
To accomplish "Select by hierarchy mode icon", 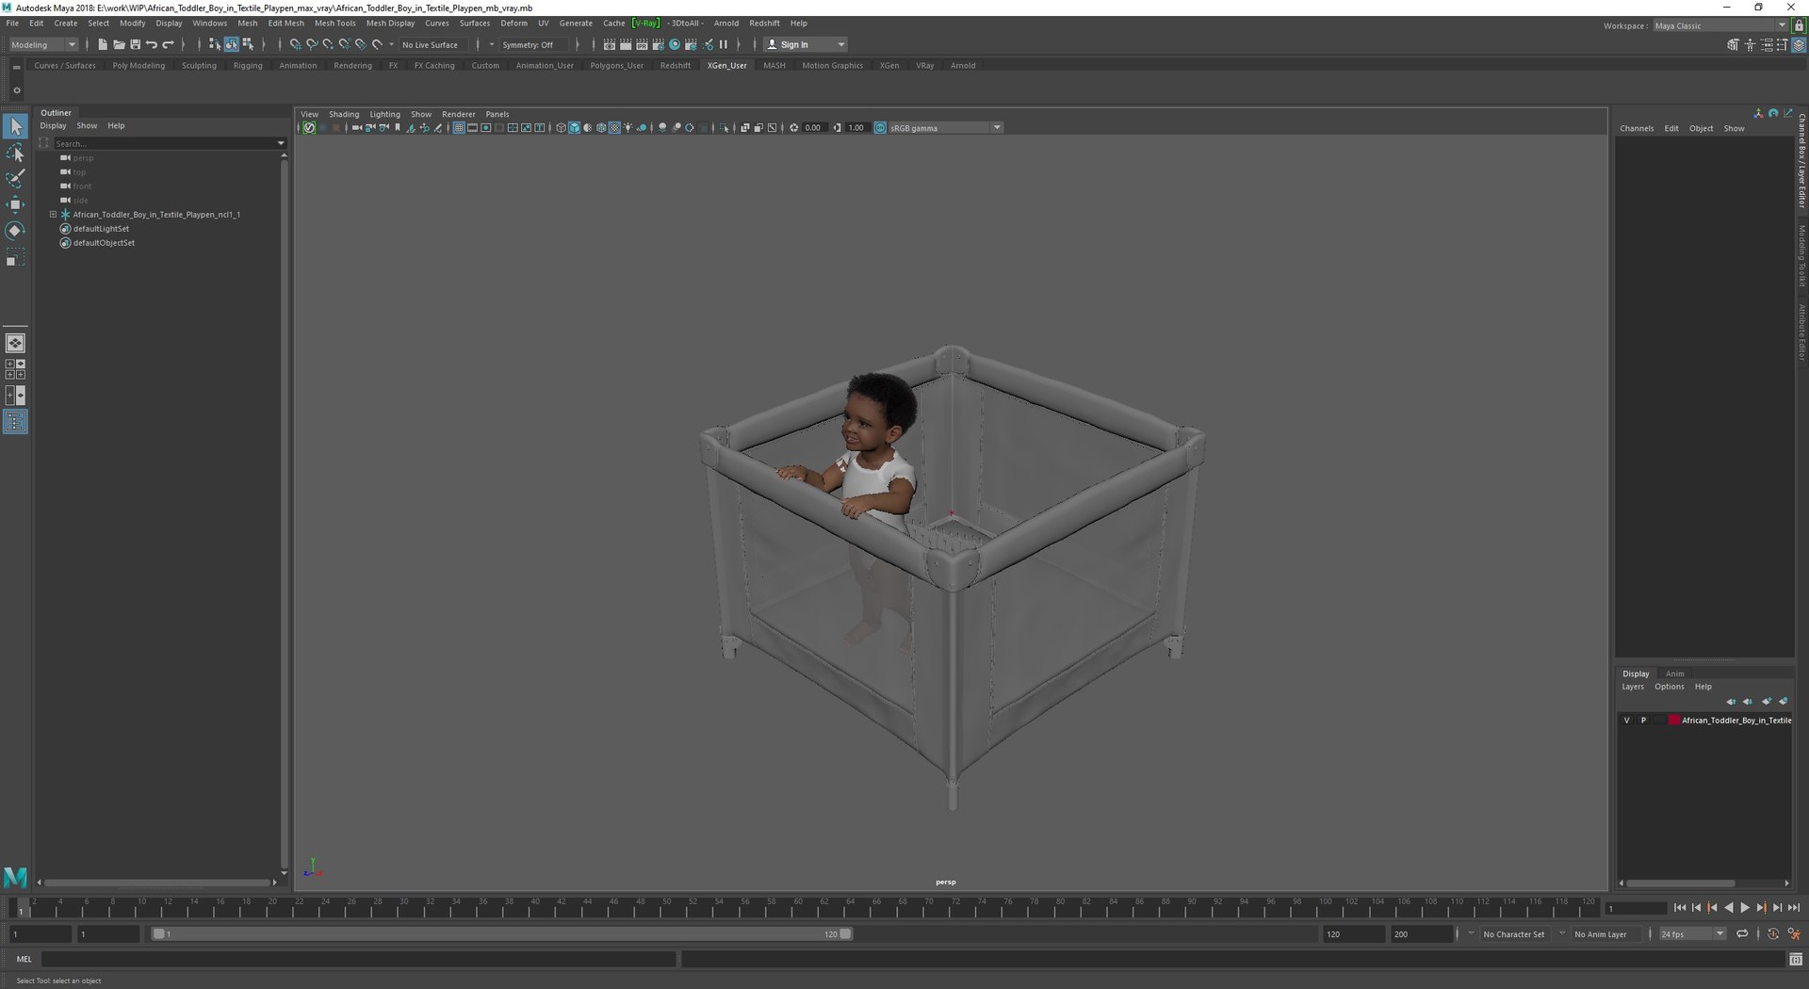I will (215, 44).
